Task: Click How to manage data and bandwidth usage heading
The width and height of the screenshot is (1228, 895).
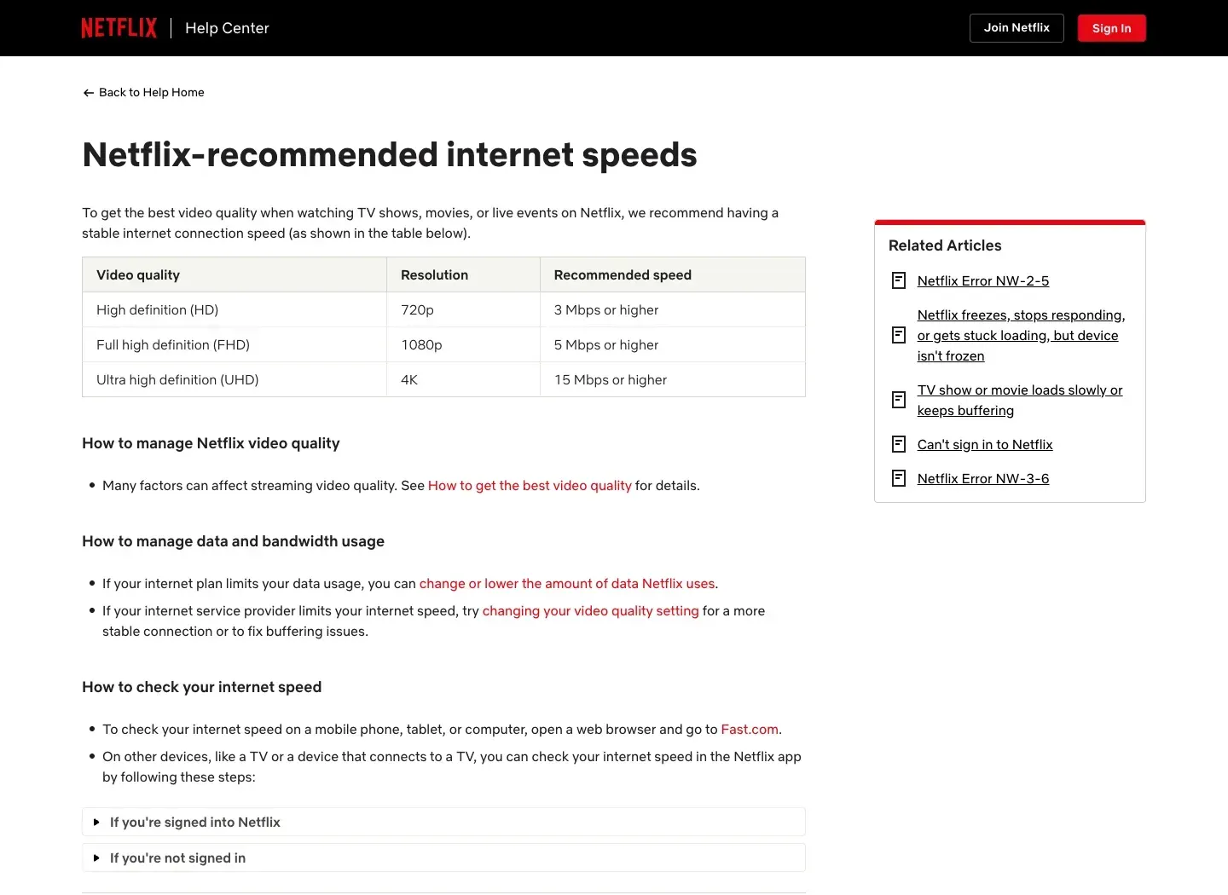Action: click(233, 541)
